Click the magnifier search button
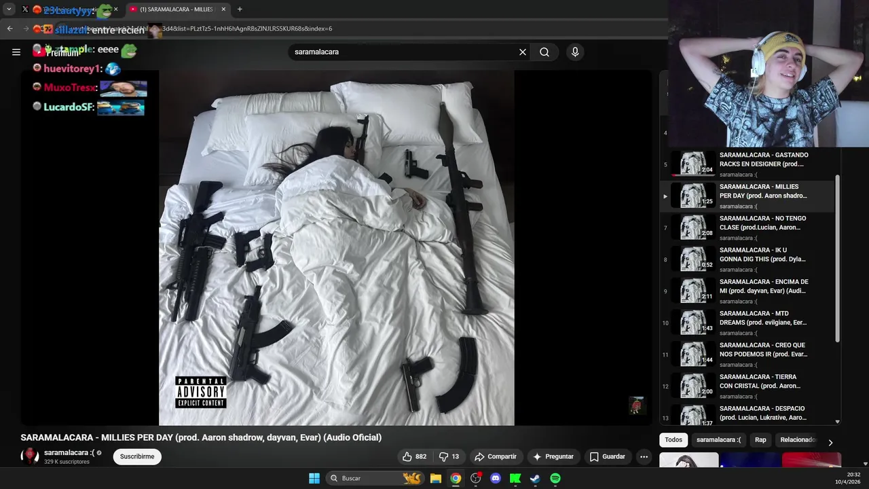 pyautogui.click(x=544, y=52)
